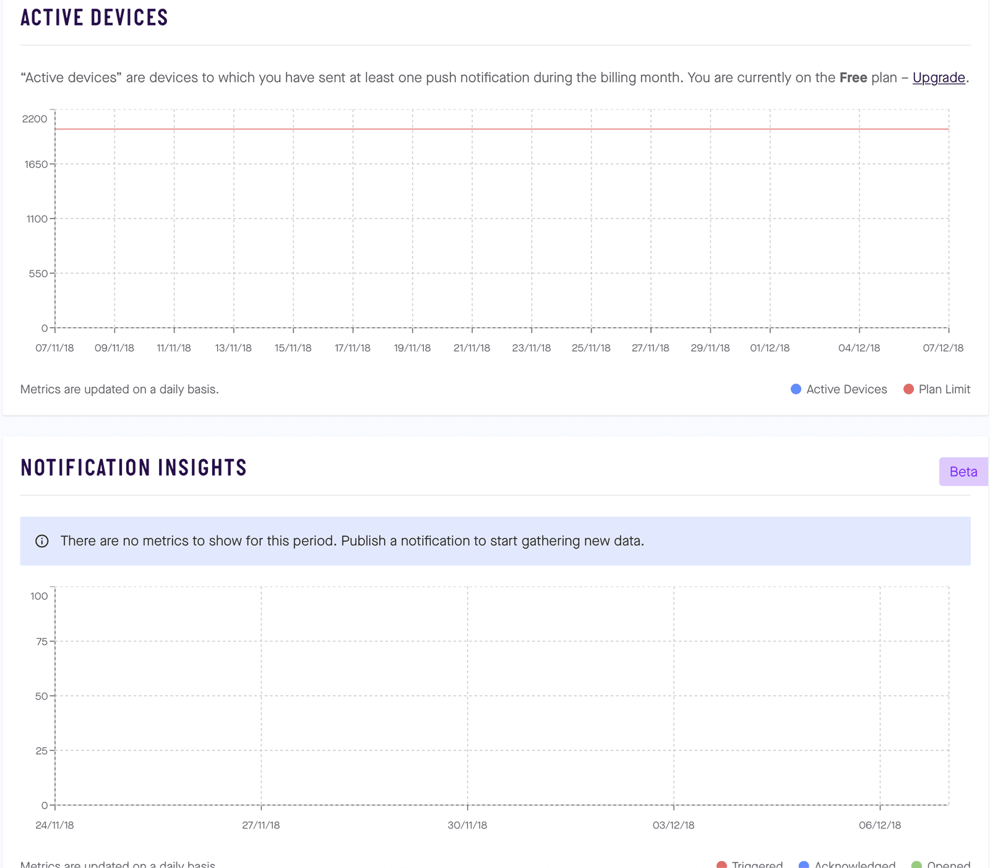Select the 07/11/18 date on the Active Devices chart
Screen dimensions: 990x868
pos(54,348)
